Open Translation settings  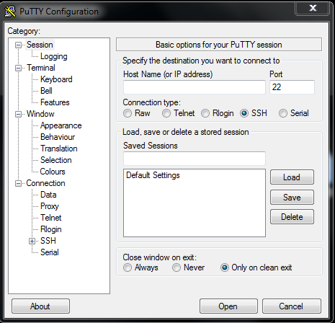pos(59,149)
